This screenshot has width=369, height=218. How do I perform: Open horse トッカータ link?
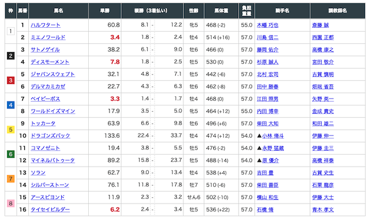click(43, 123)
